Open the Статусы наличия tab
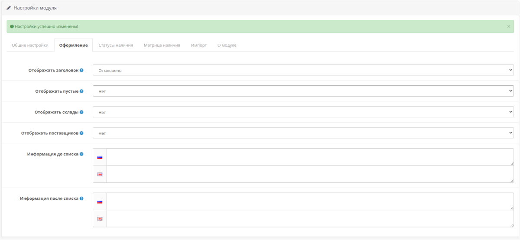Screen dimensions: 520x240 [x=116, y=45]
